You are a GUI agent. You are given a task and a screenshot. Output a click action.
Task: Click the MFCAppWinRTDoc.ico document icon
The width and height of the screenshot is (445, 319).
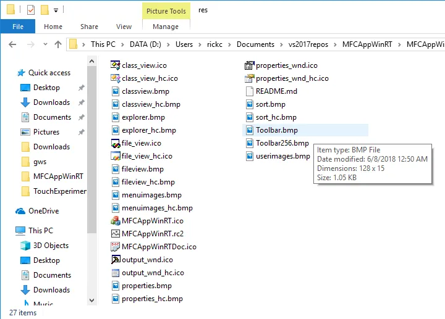(115, 247)
